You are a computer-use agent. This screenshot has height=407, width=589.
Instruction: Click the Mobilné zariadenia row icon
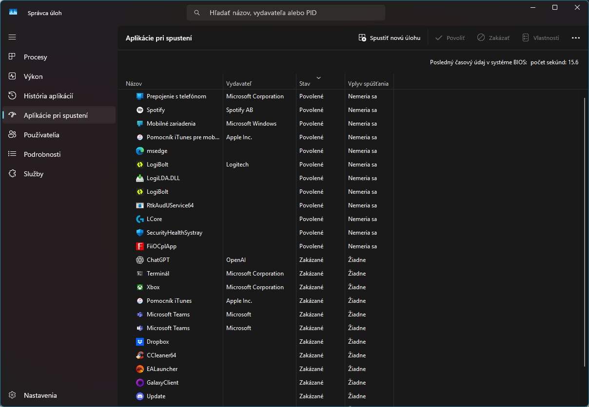coord(140,124)
